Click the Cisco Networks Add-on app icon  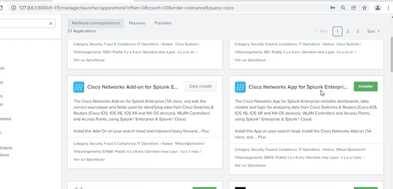[x=79, y=87]
